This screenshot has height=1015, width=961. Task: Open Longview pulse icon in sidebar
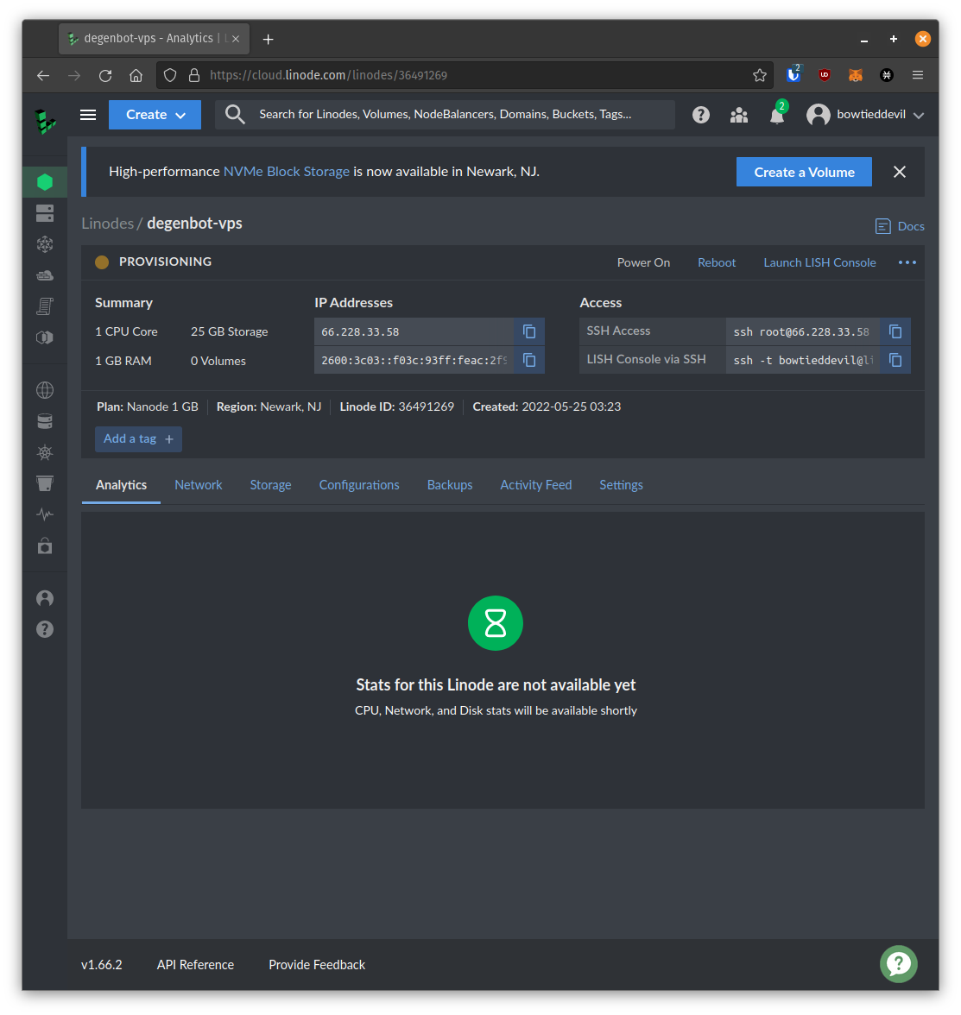pos(45,514)
